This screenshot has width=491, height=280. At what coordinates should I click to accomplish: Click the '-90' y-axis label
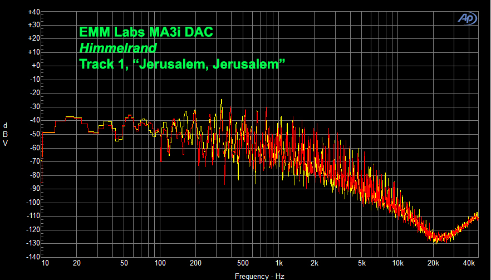(35, 188)
